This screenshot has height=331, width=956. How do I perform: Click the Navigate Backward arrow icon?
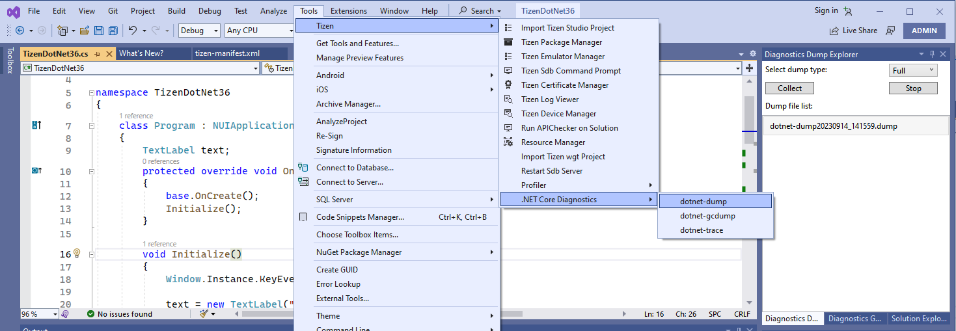tap(20, 31)
